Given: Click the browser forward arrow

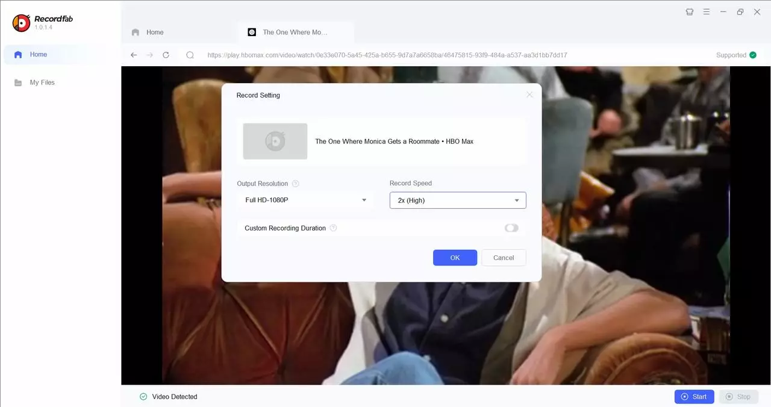Looking at the screenshot, I should [150, 55].
